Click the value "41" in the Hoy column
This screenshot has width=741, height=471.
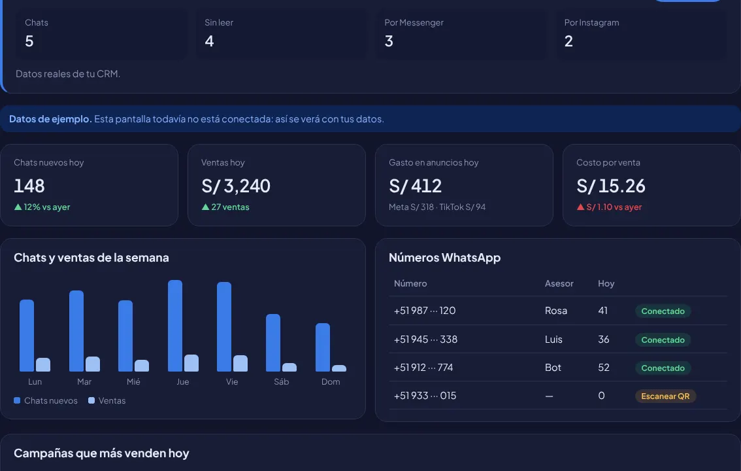(x=602, y=311)
